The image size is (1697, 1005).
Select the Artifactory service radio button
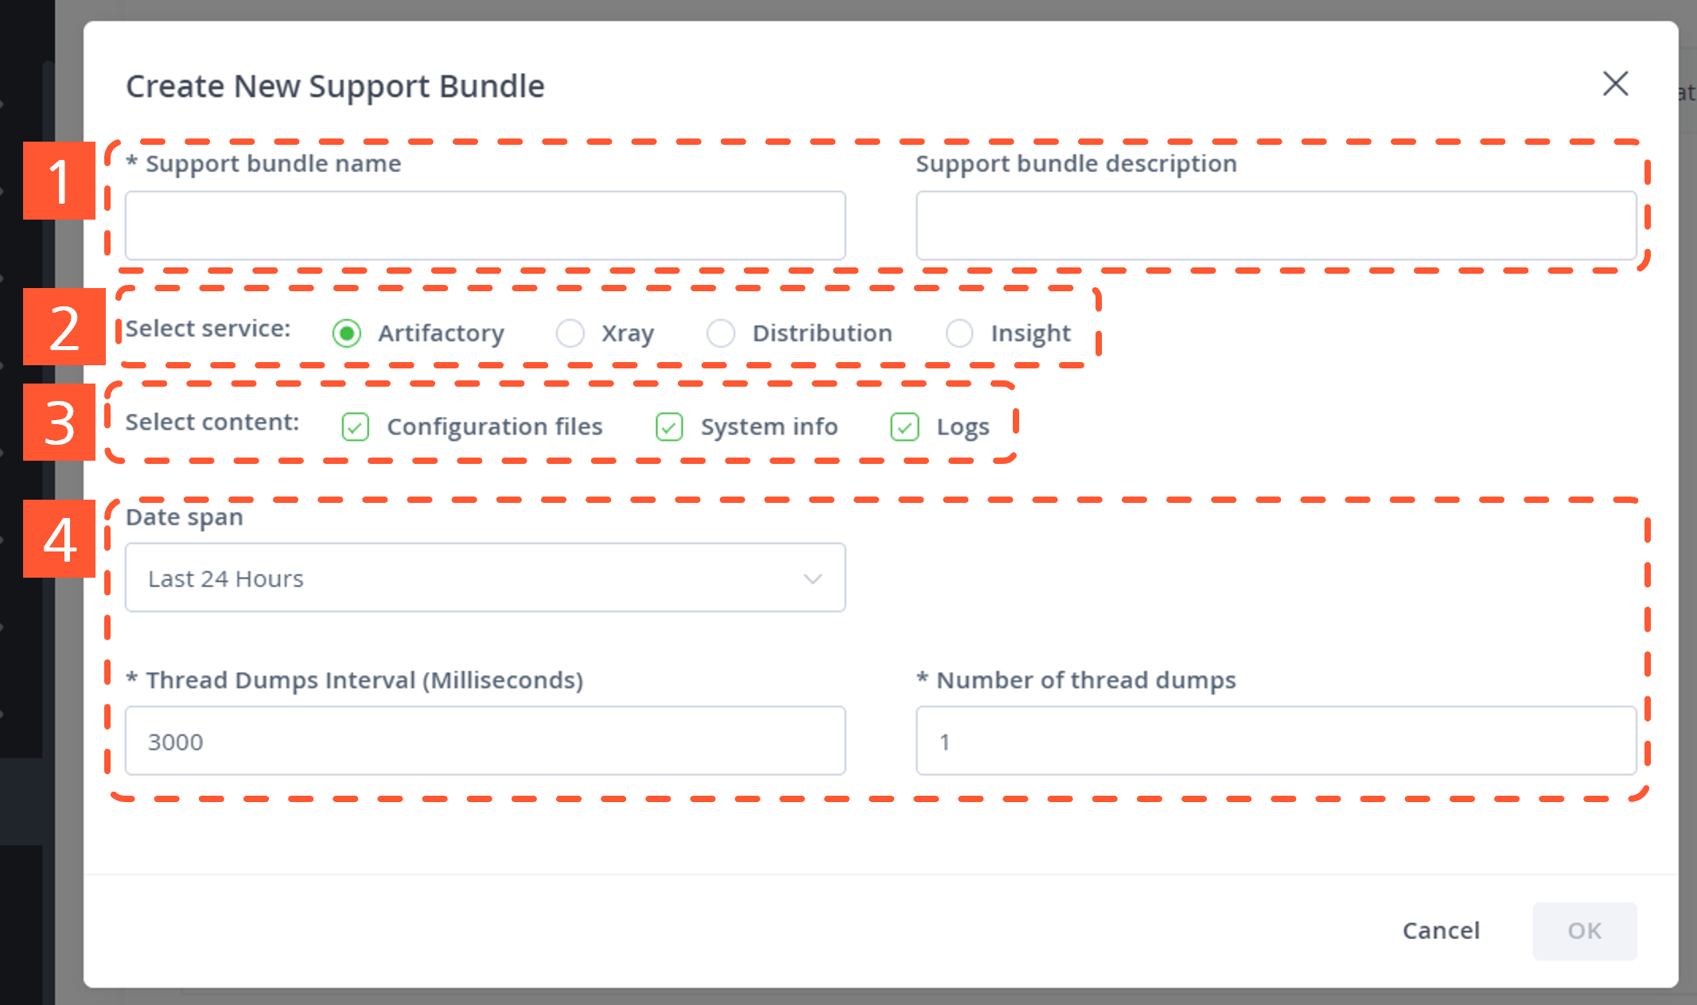(x=347, y=333)
